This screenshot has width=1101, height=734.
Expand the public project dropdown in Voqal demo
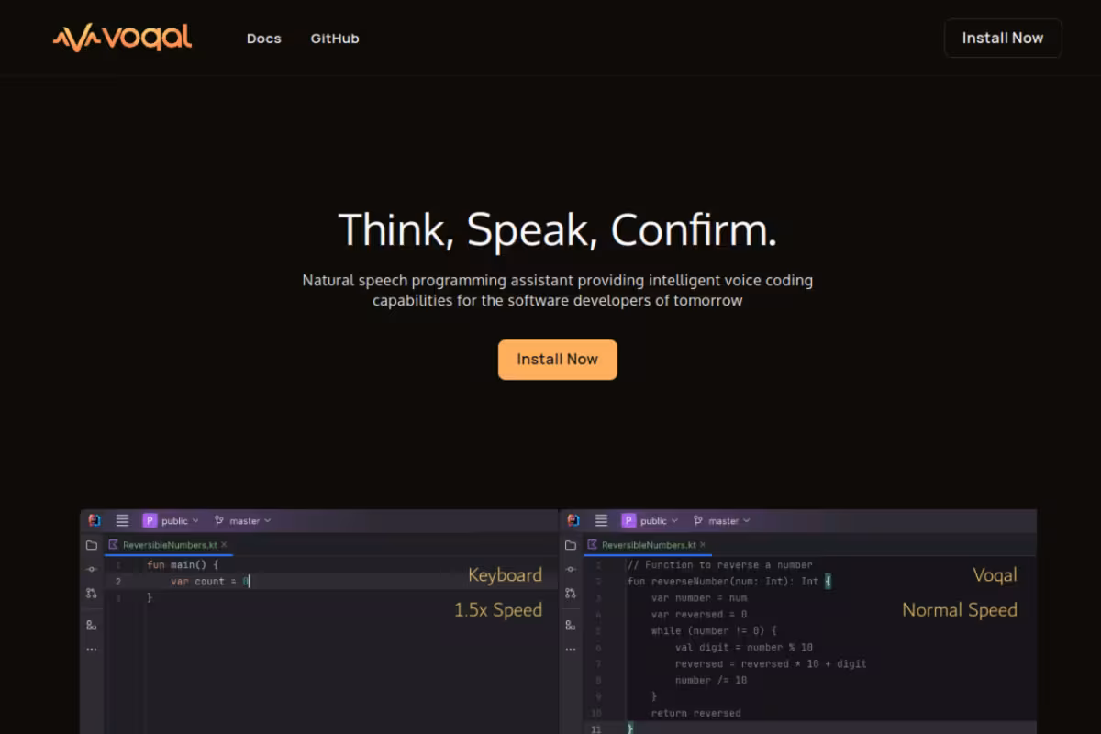tap(660, 520)
